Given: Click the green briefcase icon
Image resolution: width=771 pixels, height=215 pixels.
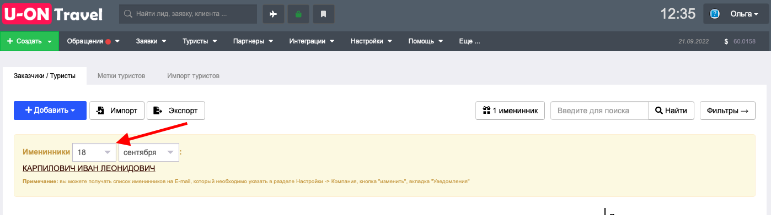Looking at the screenshot, I should coord(298,14).
